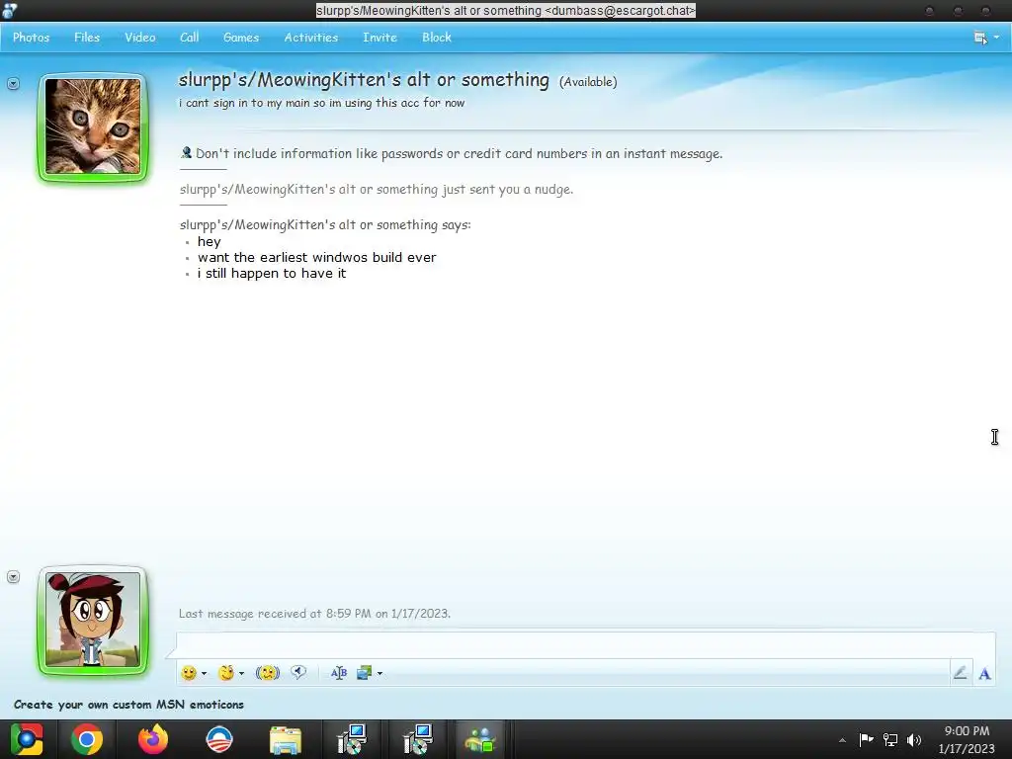
Task: Open the Call menu
Action: tap(189, 38)
